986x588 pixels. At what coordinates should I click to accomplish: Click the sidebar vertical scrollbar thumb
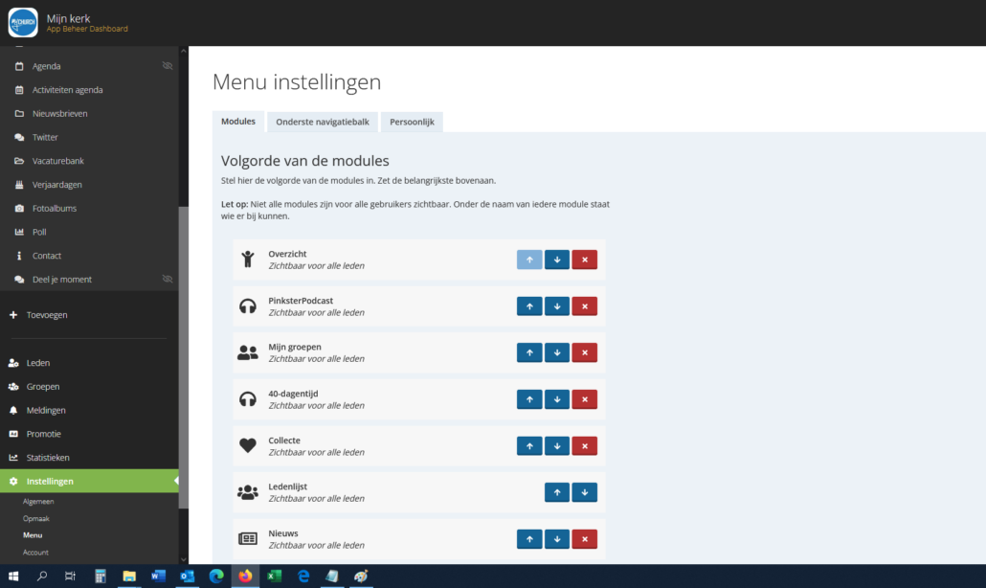pos(184,357)
